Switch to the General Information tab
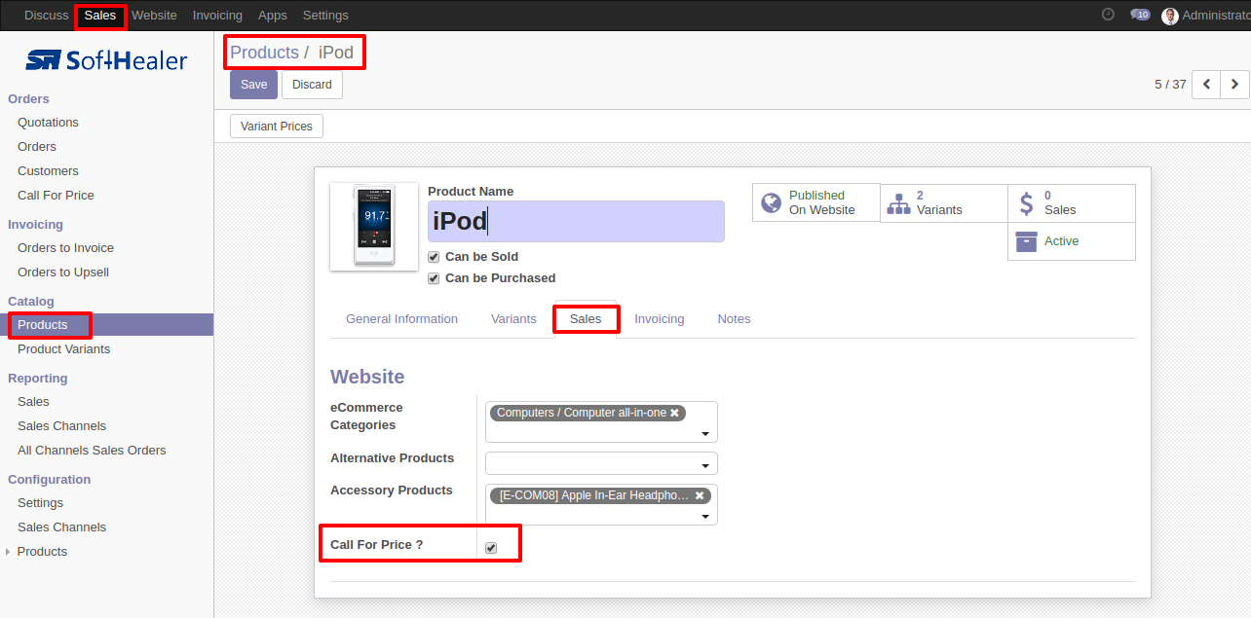The image size is (1251, 618). (401, 319)
